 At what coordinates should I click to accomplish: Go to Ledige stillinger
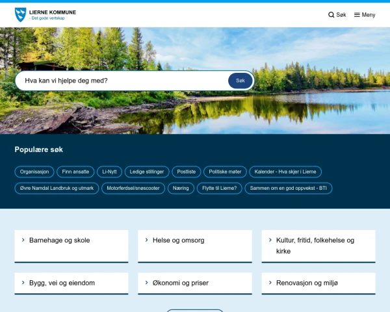point(147,172)
